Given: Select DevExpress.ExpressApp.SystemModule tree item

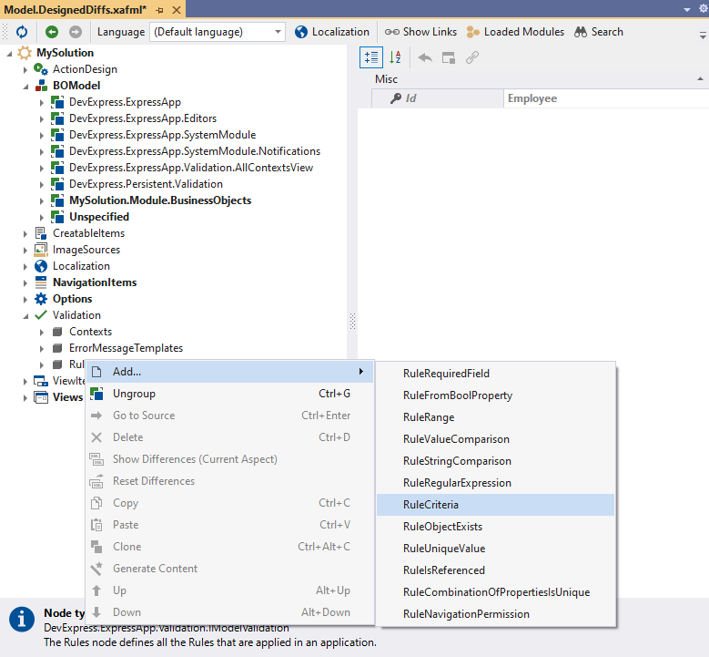Looking at the screenshot, I should [162, 135].
